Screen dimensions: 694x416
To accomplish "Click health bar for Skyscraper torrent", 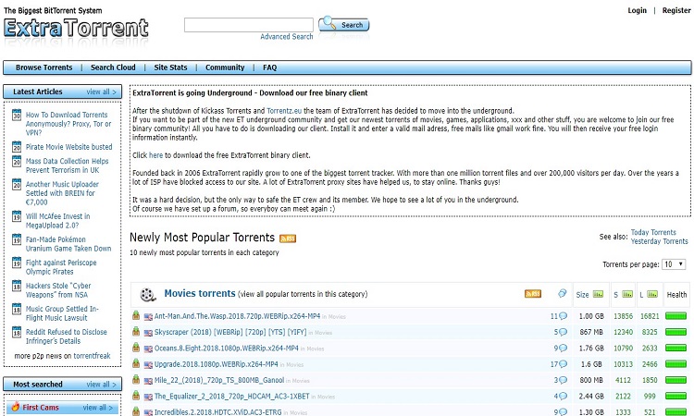I will (x=675, y=332).
